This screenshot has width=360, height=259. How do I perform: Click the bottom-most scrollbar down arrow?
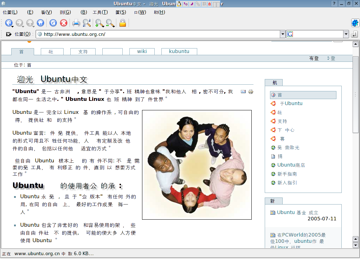[355, 245]
